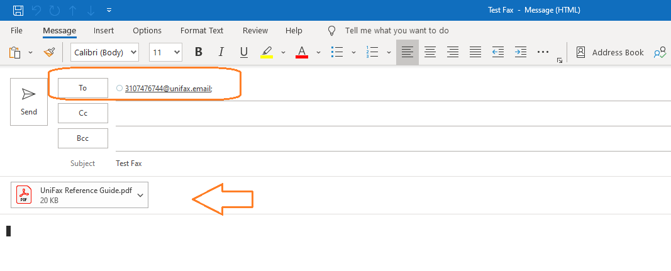Click the Cc button
The width and height of the screenshot is (671, 271).
coord(83,113)
